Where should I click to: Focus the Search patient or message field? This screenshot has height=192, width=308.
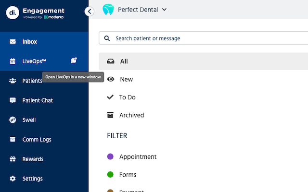(203, 38)
